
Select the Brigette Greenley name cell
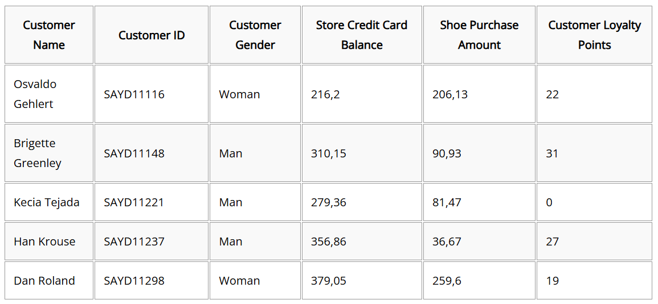click(48, 153)
